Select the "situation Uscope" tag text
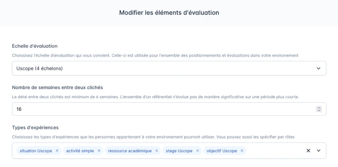The width and height of the screenshot is (338, 167). click(x=36, y=151)
